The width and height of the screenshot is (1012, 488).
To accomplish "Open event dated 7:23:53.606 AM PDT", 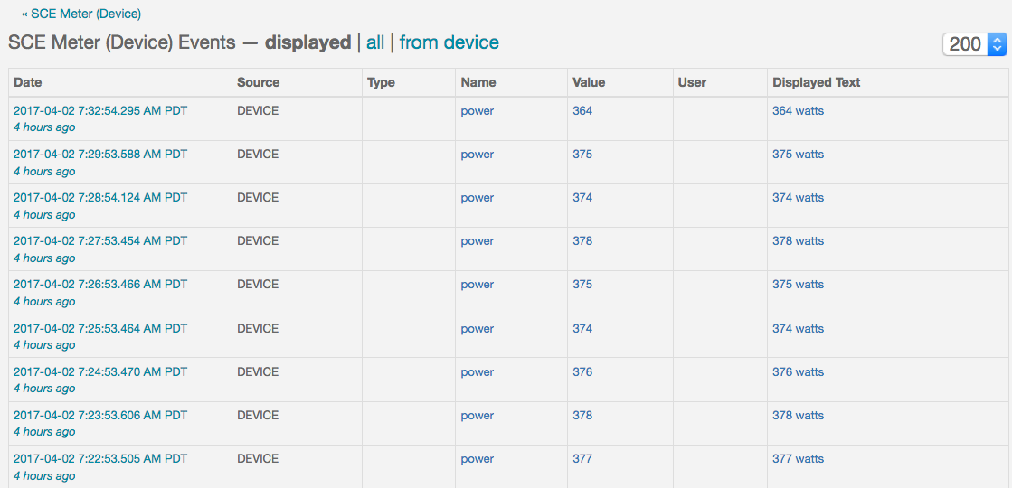I will [x=100, y=415].
